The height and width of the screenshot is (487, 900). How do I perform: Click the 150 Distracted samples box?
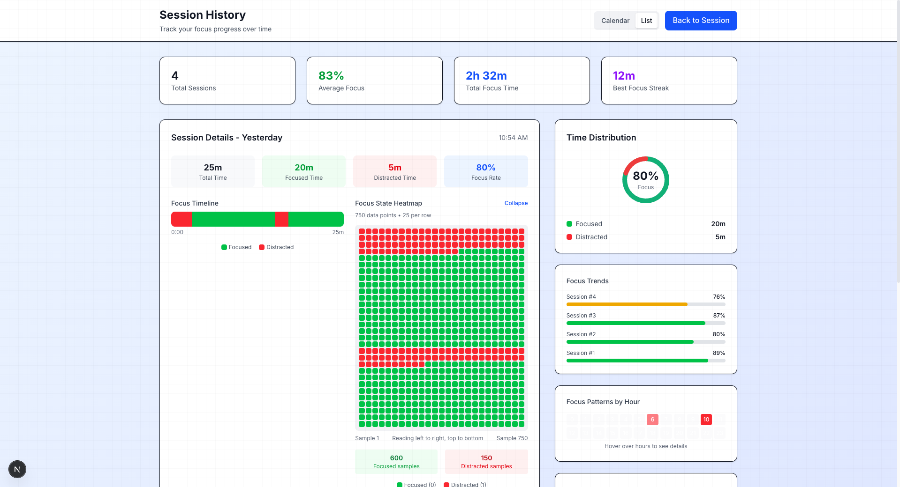486,462
